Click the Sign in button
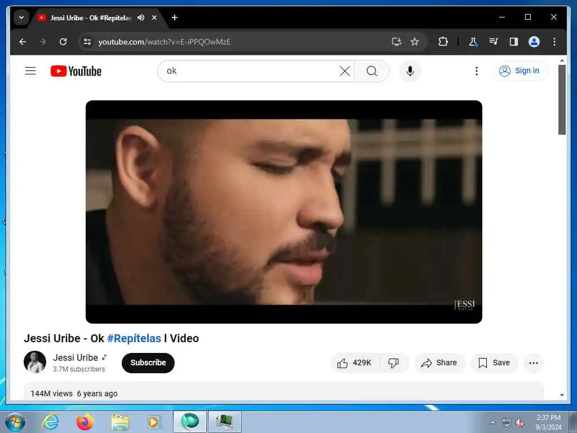The width and height of the screenshot is (577, 433). (x=520, y=70)
